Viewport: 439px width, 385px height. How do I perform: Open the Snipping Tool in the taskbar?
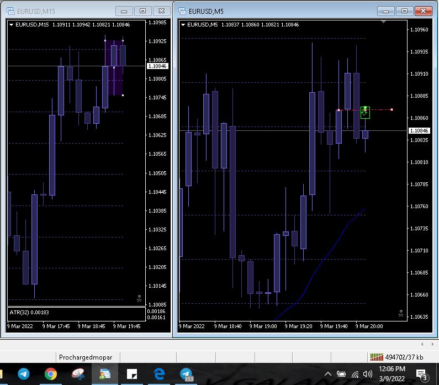click(x=78, y=374)
